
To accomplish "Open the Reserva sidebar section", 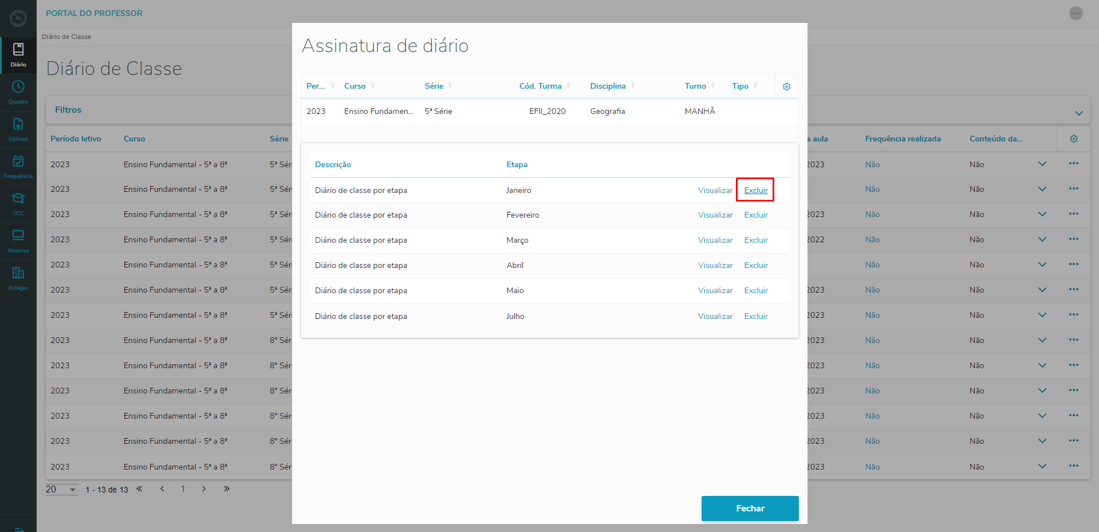I will [18, 242].
